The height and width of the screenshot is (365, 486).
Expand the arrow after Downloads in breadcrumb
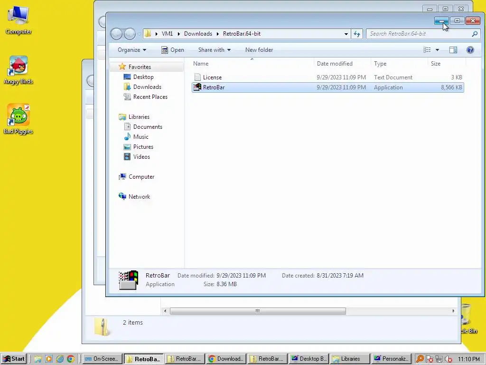[x=218, y=34]
